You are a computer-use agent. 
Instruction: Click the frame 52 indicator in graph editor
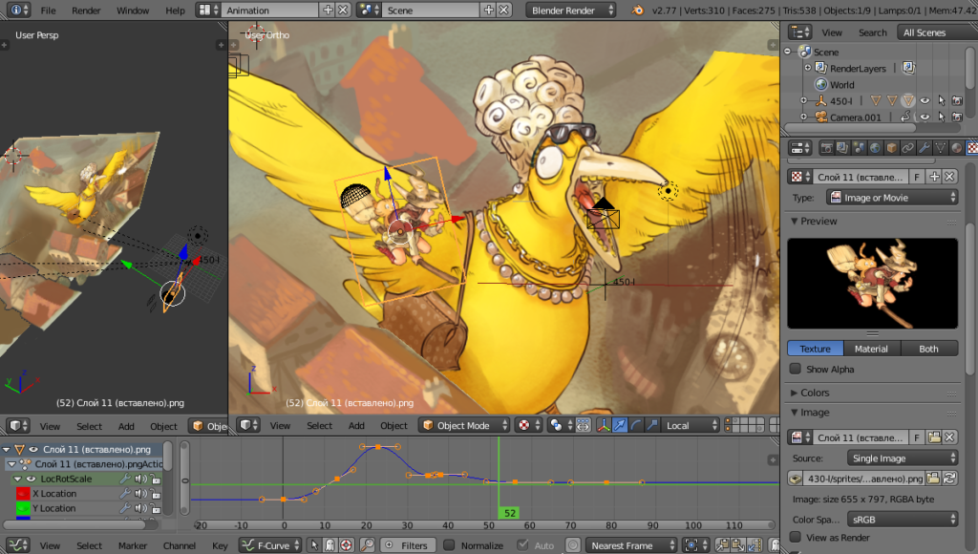click(x=510, y=513)
